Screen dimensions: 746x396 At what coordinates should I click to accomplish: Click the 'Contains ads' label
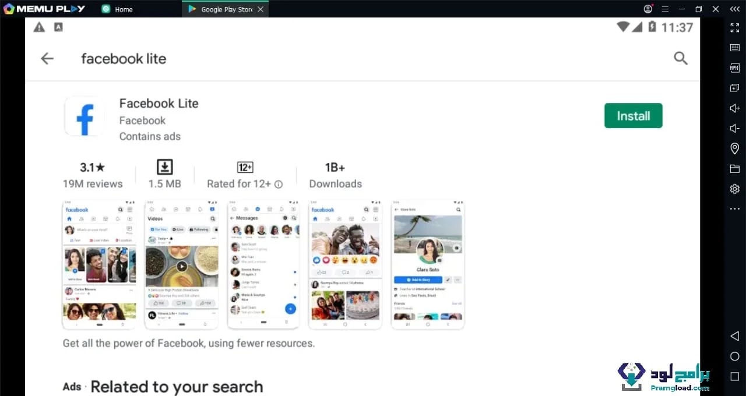coord(150,136)
